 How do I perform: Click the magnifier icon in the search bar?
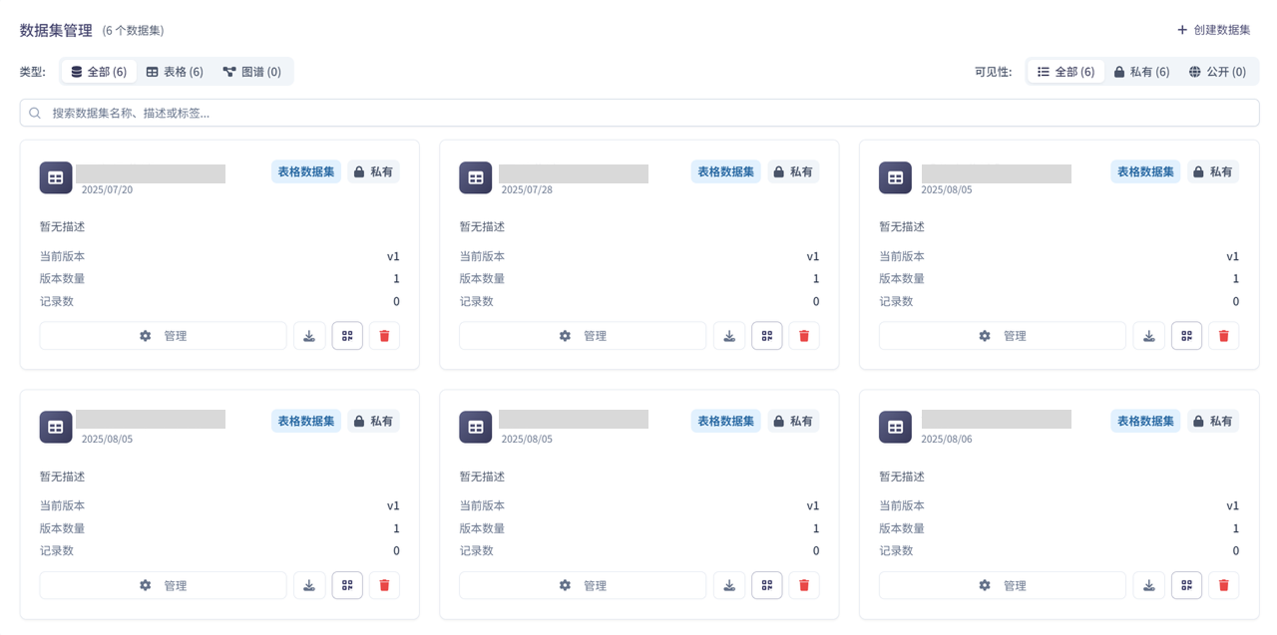[34, 113]
